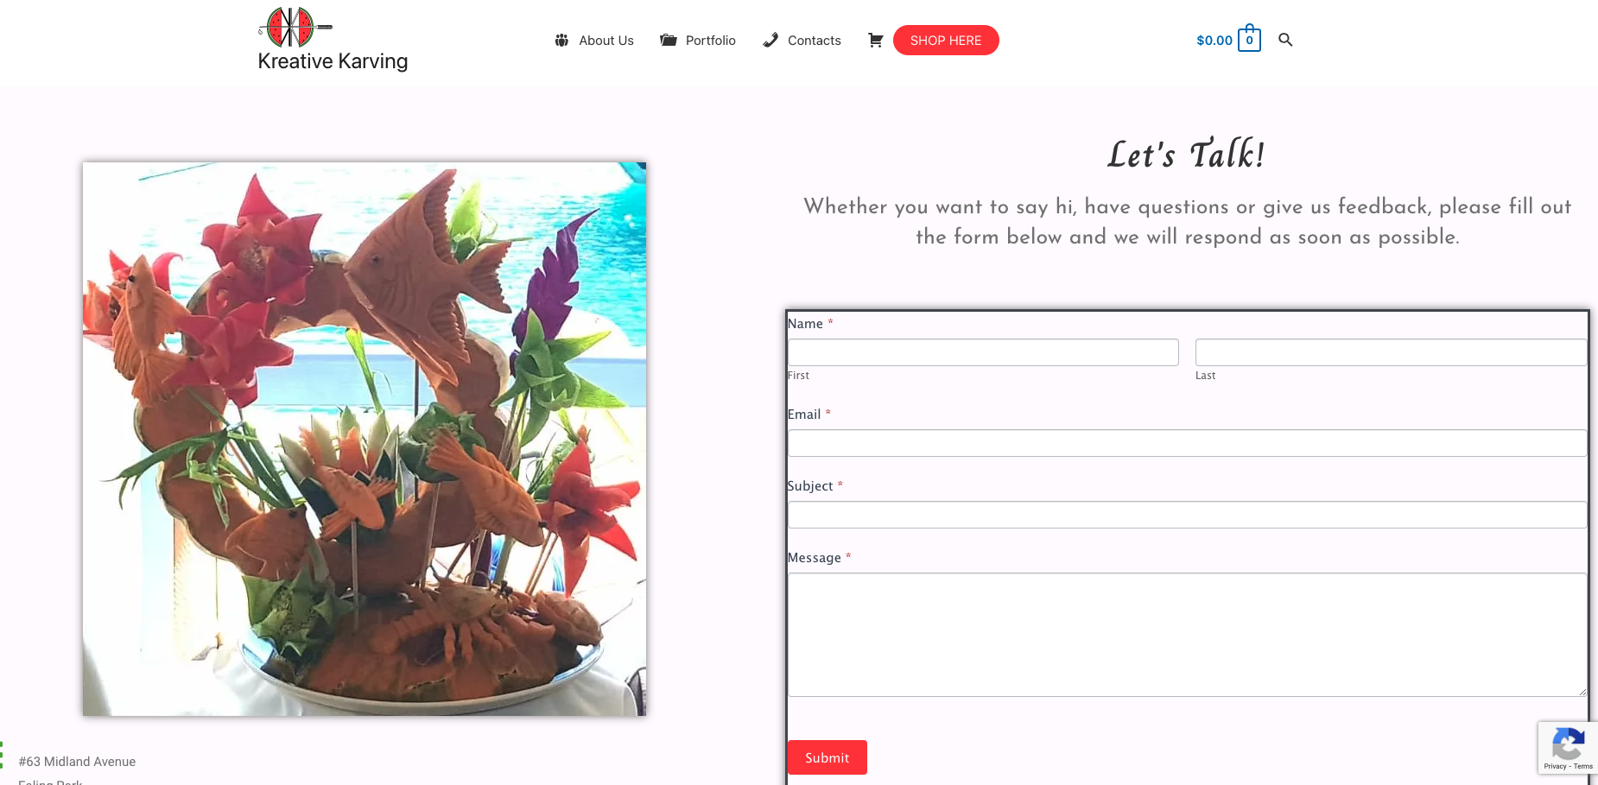Focus the Last name input field
The height and width of the screenshot is (785, 1598).
click(1391, 352)
